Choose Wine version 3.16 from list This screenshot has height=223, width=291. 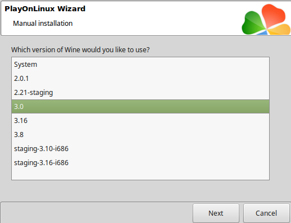(x=140, y=121)
